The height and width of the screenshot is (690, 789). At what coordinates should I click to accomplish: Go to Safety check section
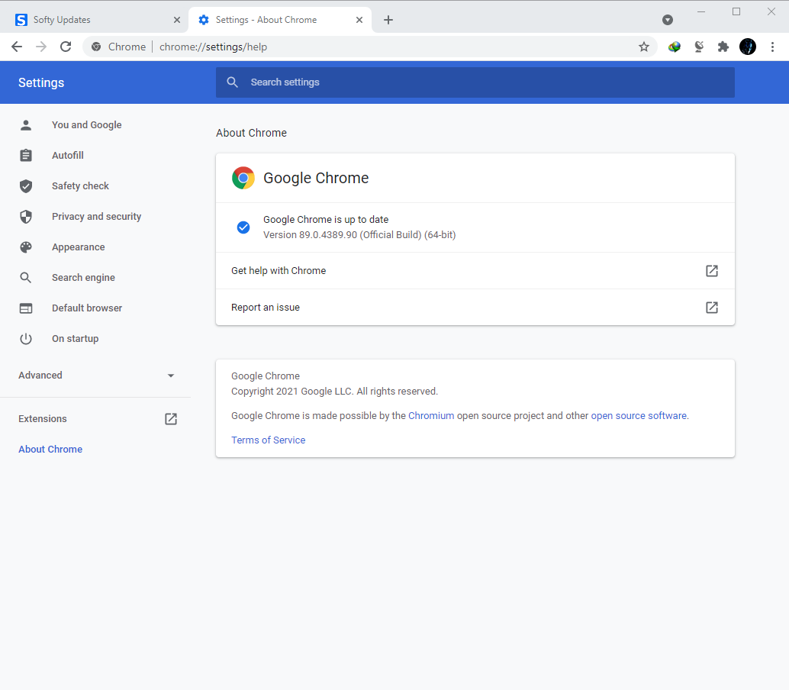(80, 185)
